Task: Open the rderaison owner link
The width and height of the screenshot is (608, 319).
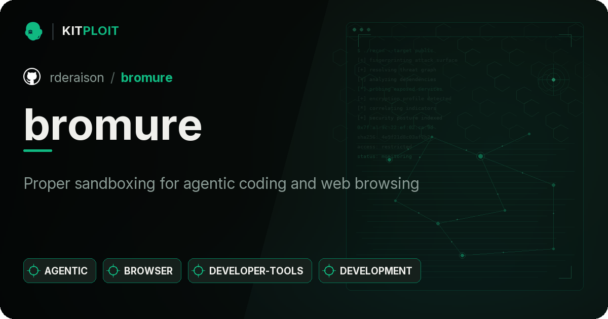Action: click(77, 77)
